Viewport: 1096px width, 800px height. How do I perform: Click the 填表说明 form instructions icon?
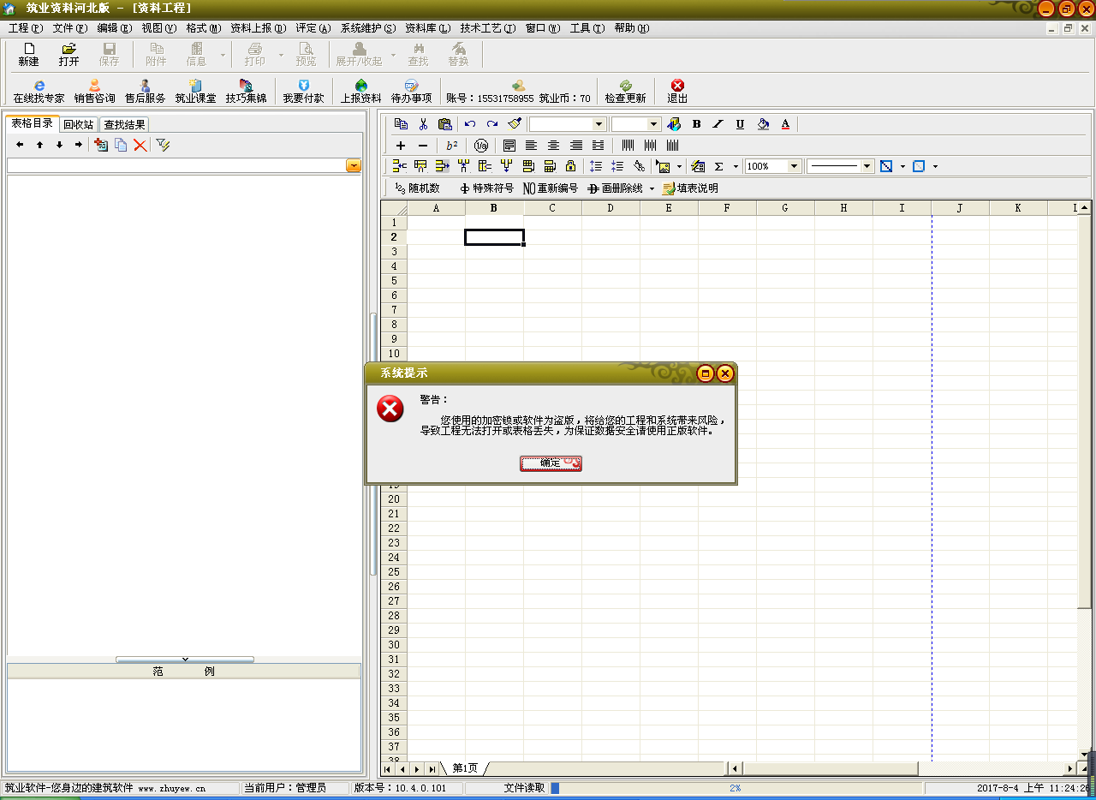coord(690,188)
